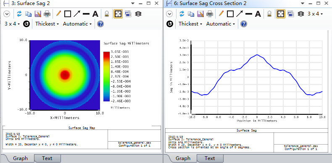Copy the Surface Sag Cross Section graph
The height and width of the screenshot is (163, 332).
[x=191, y=14]
